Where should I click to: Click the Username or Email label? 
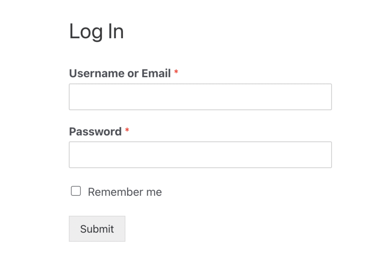[x=120, y=73]
